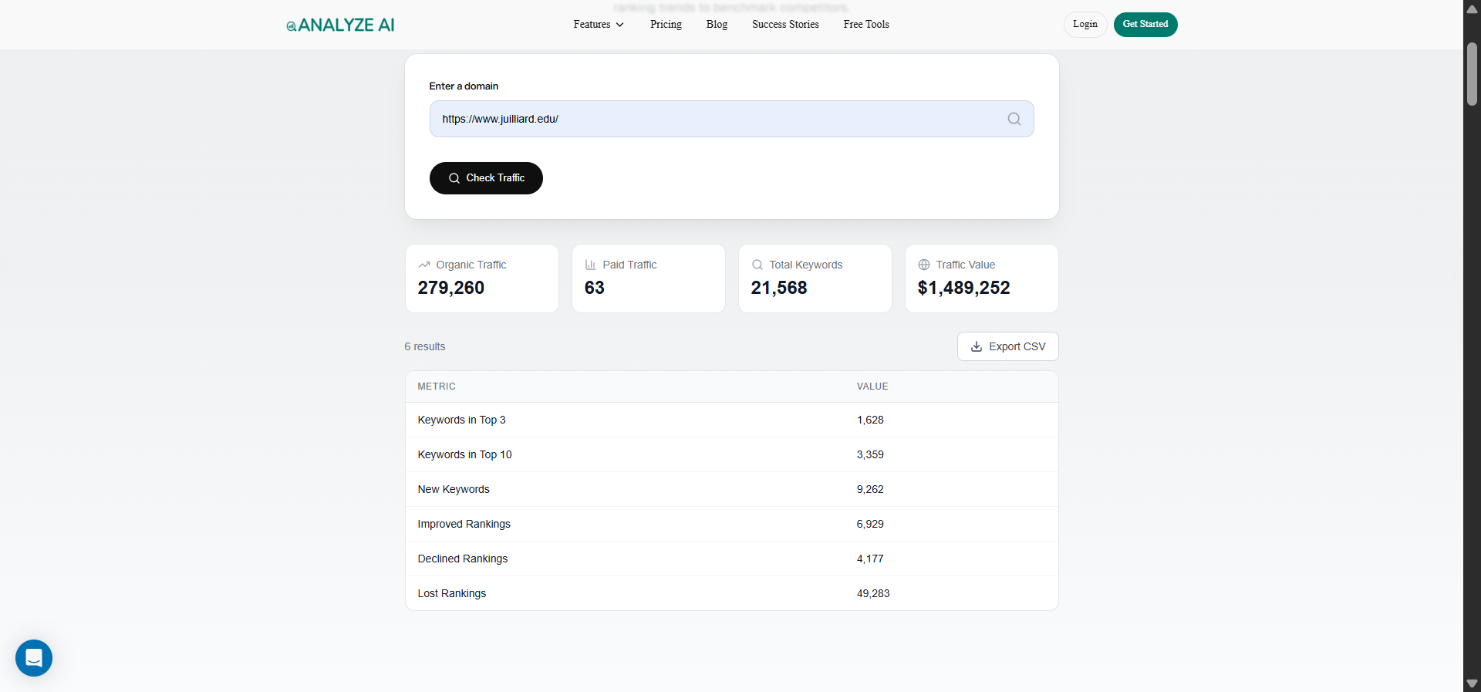The height and width of the screenshot is (692, 1481).
Task: Open the Free Tools page
Action: pyautogui.click(x=866, y=25)
